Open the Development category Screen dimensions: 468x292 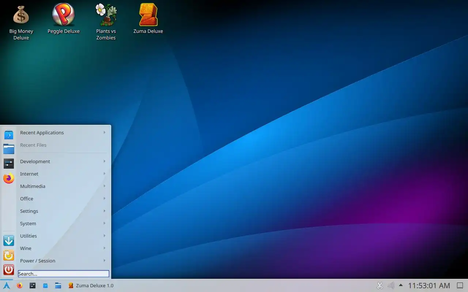(x=64, y=161)
